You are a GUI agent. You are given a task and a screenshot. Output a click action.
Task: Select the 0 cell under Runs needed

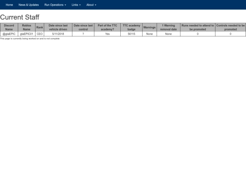[x=198, y=34]
